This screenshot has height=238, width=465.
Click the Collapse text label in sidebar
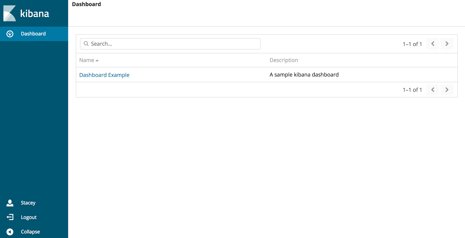[x=30, y=232]
